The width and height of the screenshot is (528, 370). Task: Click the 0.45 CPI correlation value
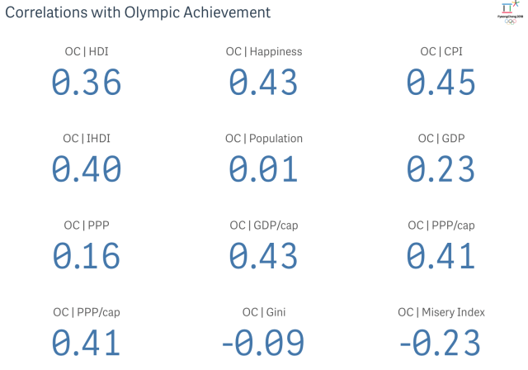[x=441, y=82]
